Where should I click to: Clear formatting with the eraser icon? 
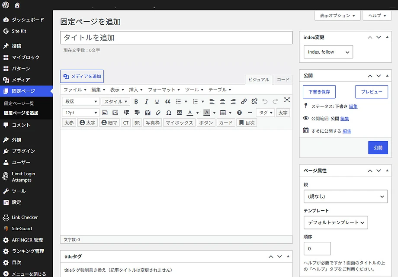pyautogui.click(x=158, y=113)
